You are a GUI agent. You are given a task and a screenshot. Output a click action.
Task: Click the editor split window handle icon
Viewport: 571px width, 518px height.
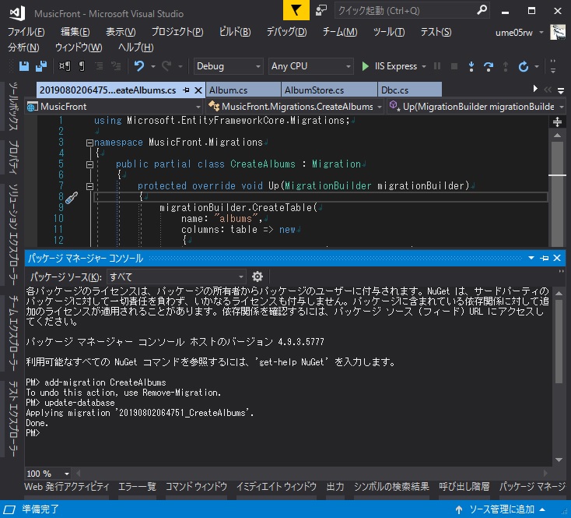(557, 122)
